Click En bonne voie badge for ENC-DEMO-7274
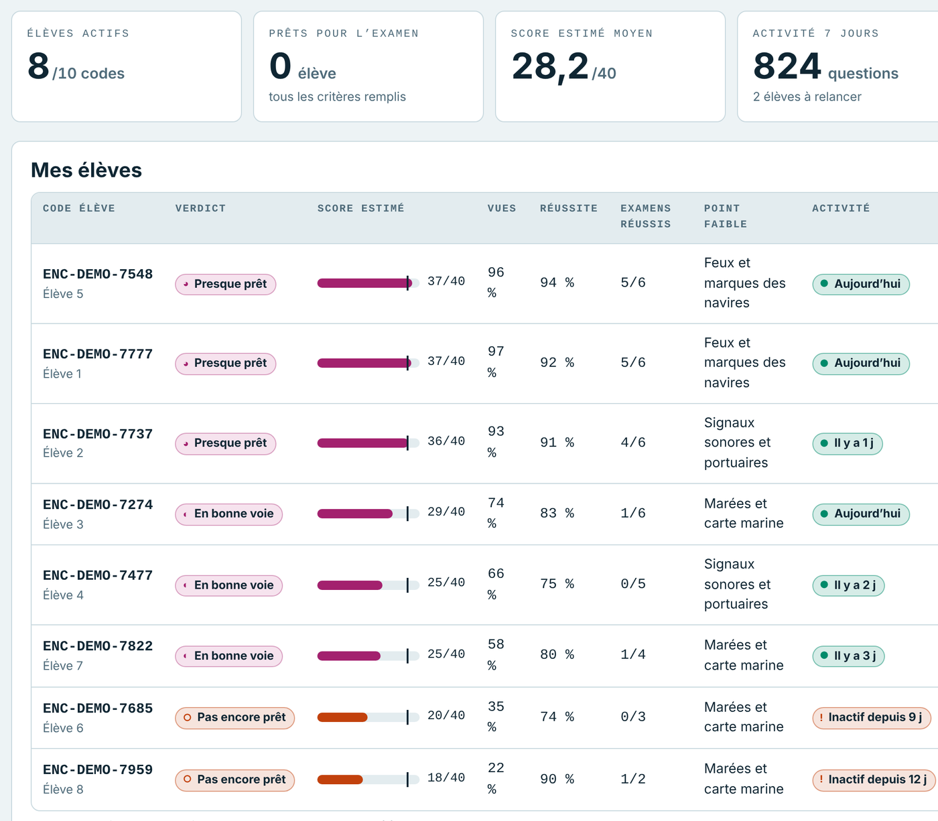 point(229,514)
